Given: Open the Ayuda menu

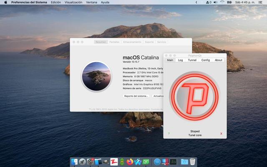Looking at the screenshot, I should coord(105,2).
